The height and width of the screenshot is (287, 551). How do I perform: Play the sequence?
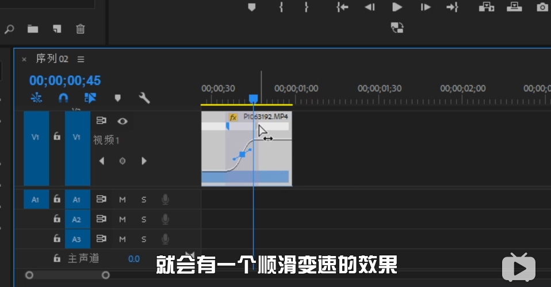pyautogui.click(x=397, y=7)
